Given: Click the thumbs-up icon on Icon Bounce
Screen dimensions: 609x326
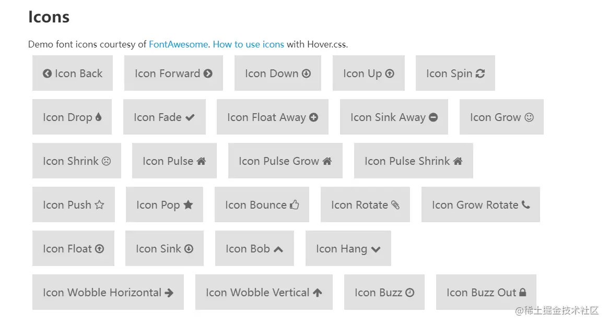Looking at the screenshot, I should click(x=295, y=205).
